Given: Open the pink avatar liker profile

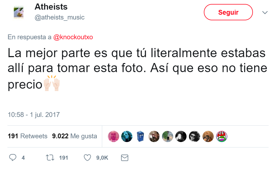Looking at the screenshot, I should click(114, 136).
